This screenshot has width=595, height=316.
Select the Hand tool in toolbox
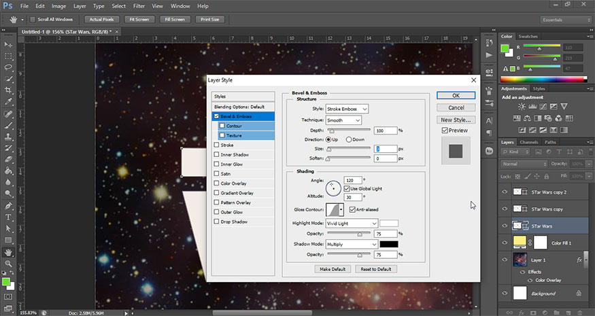[8, 252]
